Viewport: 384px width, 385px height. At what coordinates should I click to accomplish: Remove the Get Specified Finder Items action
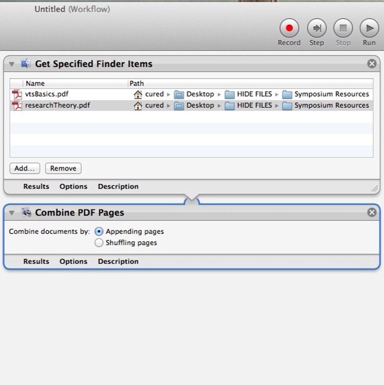[372, 64]
